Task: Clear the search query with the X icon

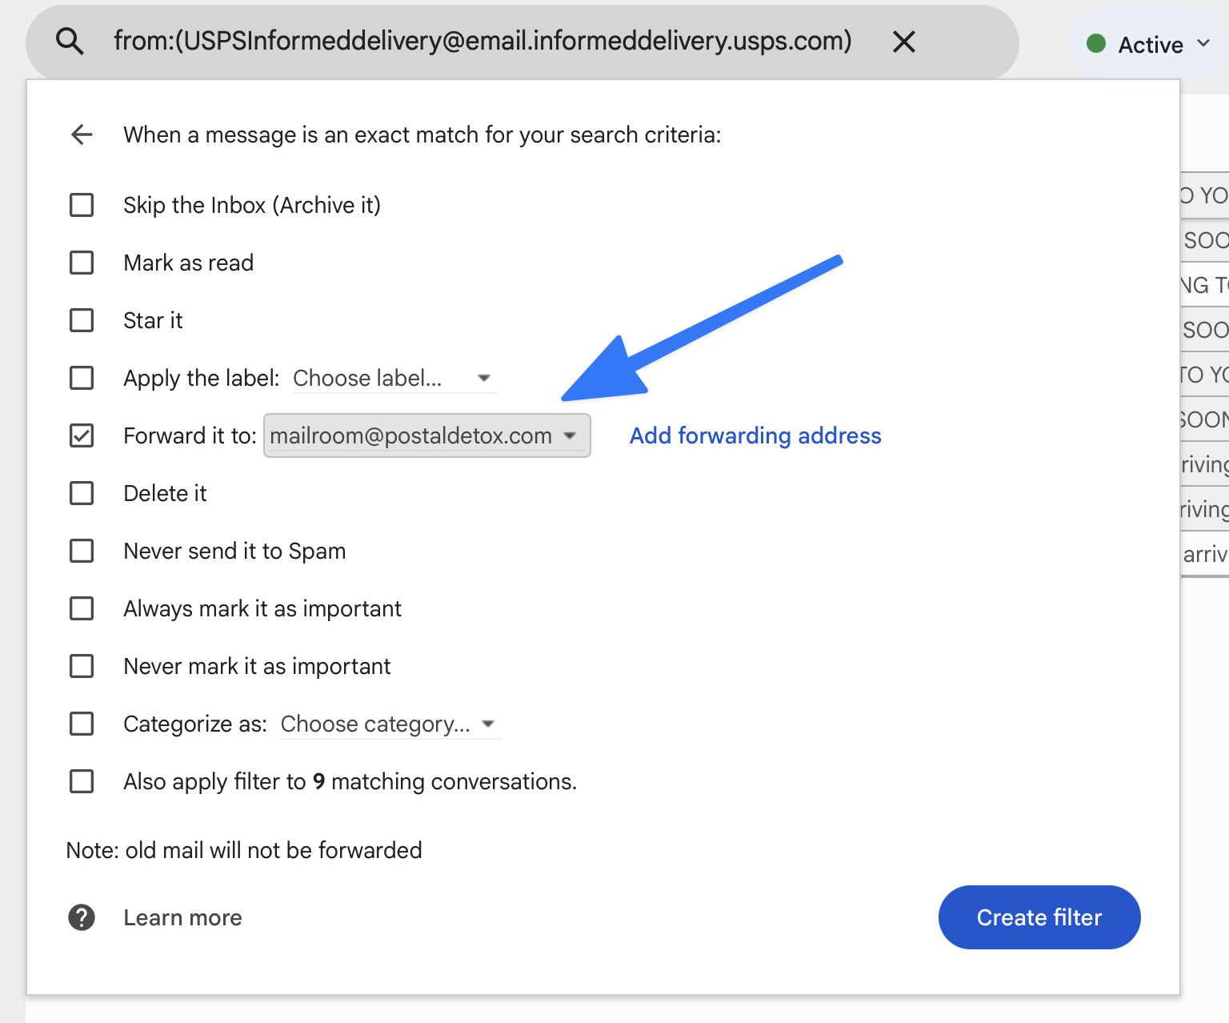Action: 903,42
